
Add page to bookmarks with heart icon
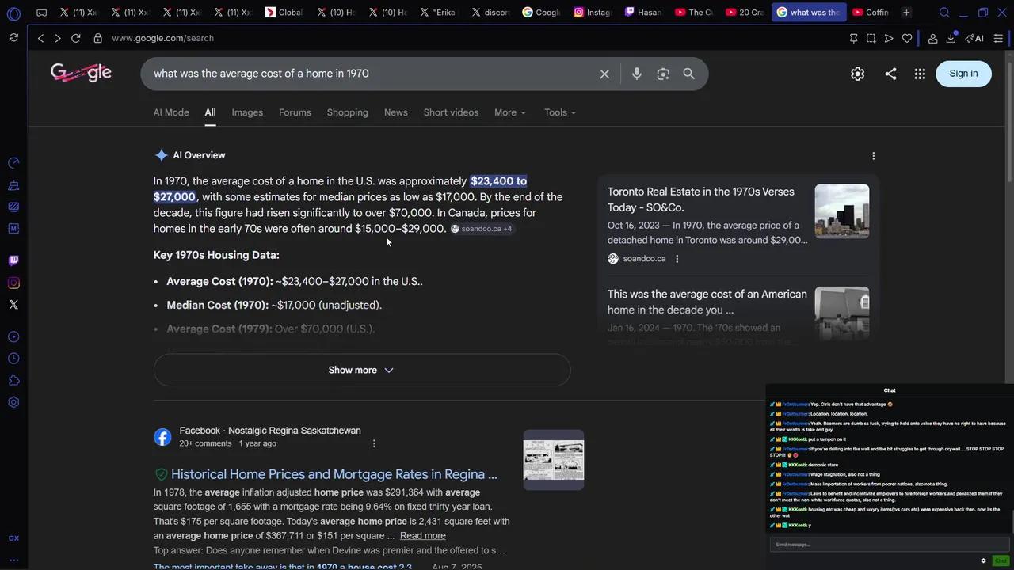click(907, 38)
